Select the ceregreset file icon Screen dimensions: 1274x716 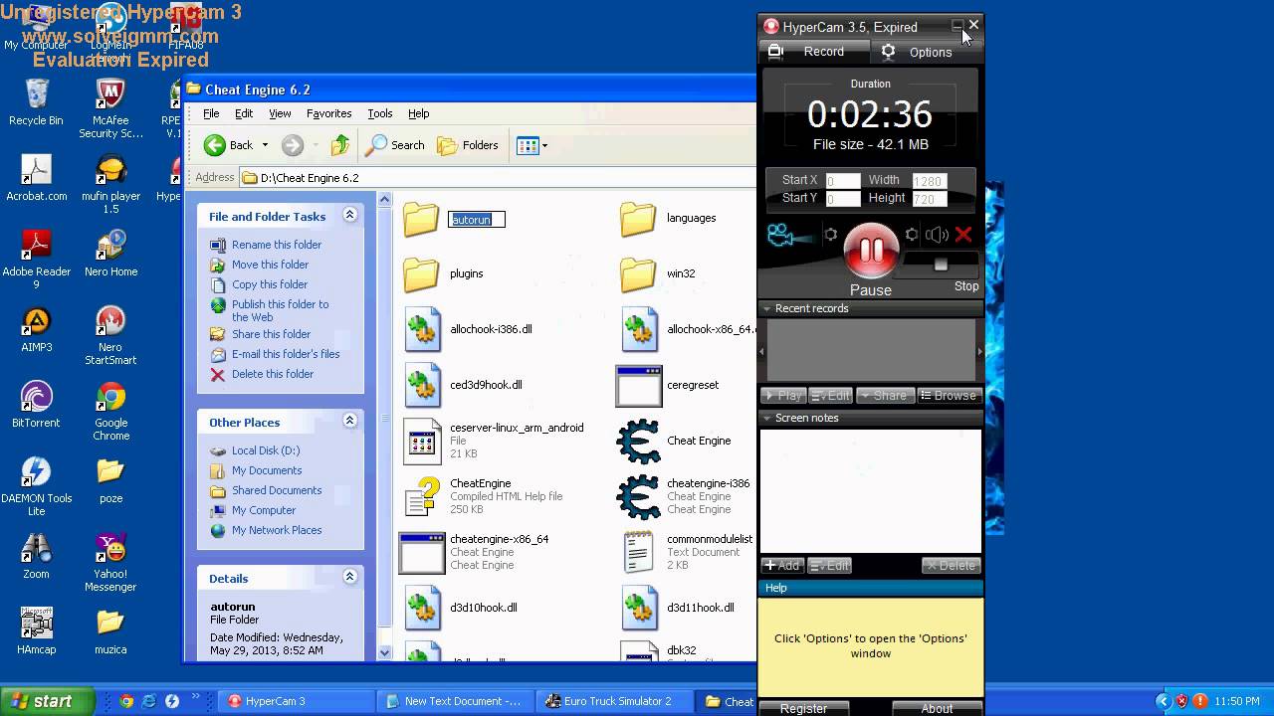639,386
